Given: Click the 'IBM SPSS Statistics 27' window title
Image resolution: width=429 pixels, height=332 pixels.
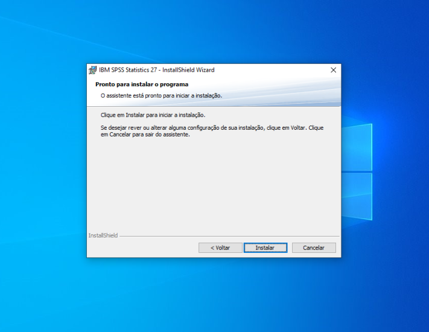Looking at the screenshot, I should pyautogui.click(x=157, y=70).
